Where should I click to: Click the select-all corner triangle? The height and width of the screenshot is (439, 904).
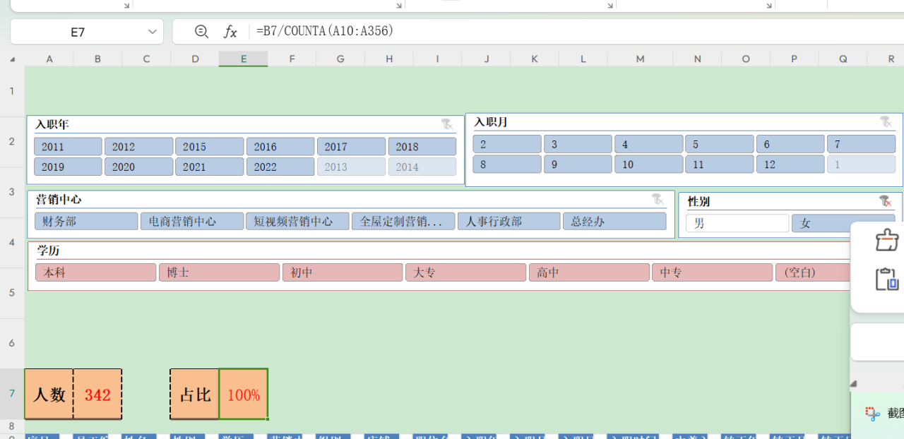point(12,59)
